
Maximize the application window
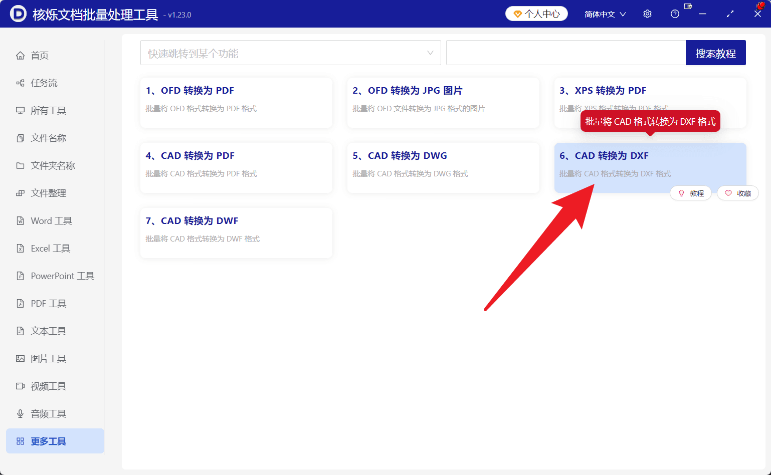pos(730,14)
